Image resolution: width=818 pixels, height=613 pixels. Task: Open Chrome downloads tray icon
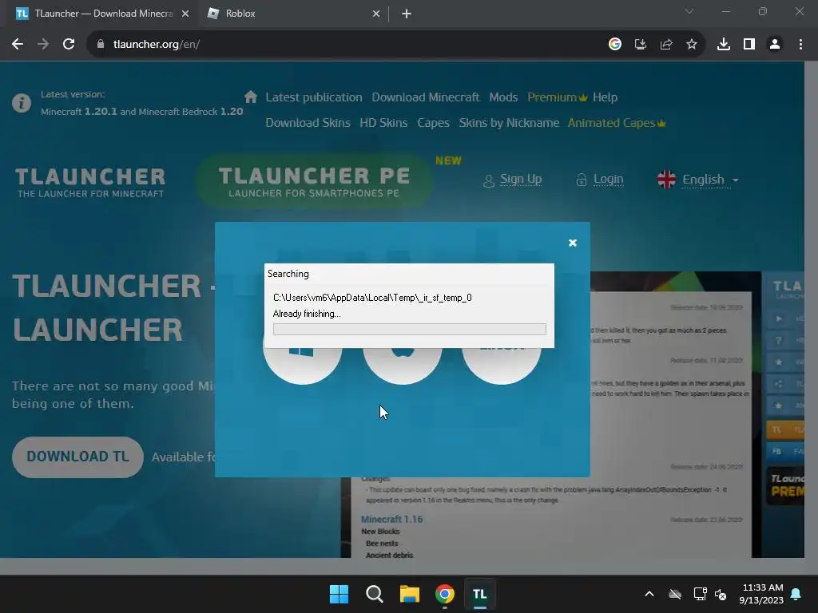tap(724, 45)
